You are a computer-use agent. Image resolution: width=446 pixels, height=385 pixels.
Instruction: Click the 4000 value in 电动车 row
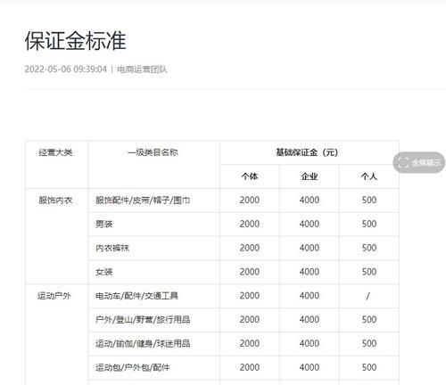(x=310, y=296)
